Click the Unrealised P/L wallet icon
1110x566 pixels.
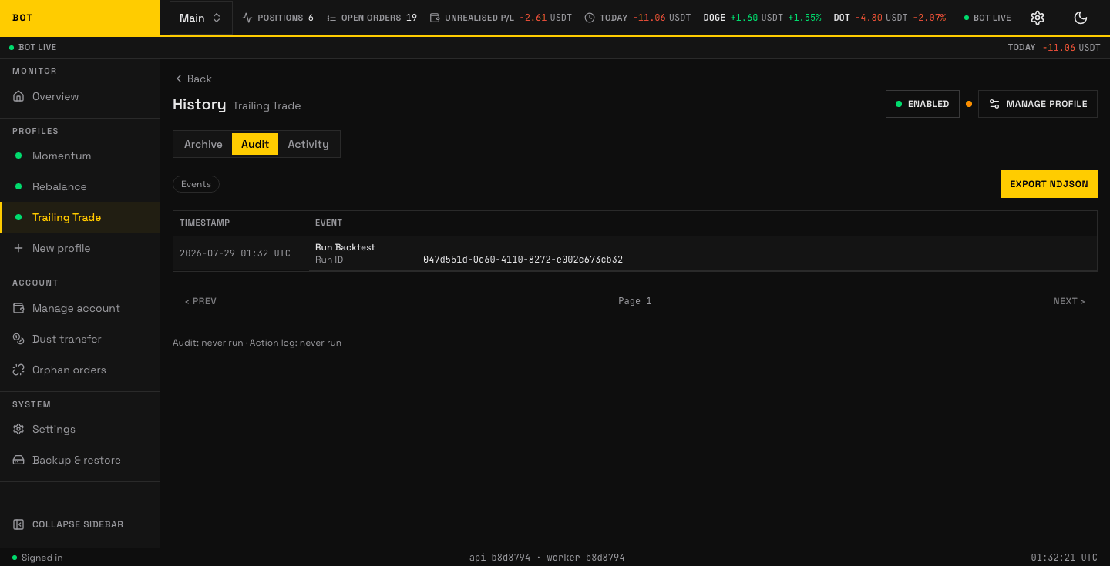coord(435,18)
